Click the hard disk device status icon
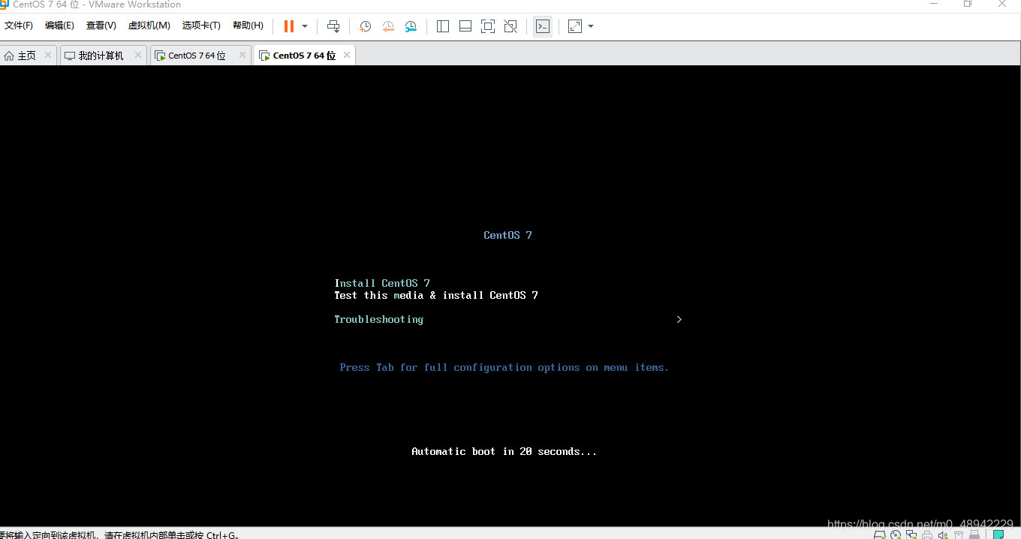The width and height of the screenshot is (1021, 539). [x=880, y=534]
